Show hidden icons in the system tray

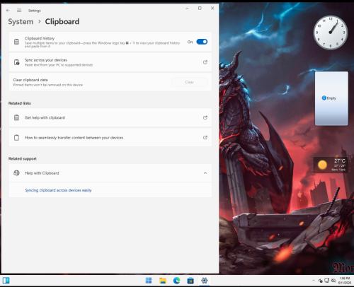(x=314, y=281)
